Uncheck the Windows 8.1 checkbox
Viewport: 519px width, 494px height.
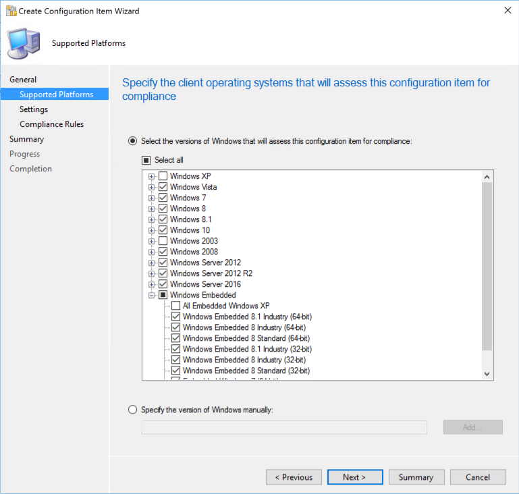163,219
